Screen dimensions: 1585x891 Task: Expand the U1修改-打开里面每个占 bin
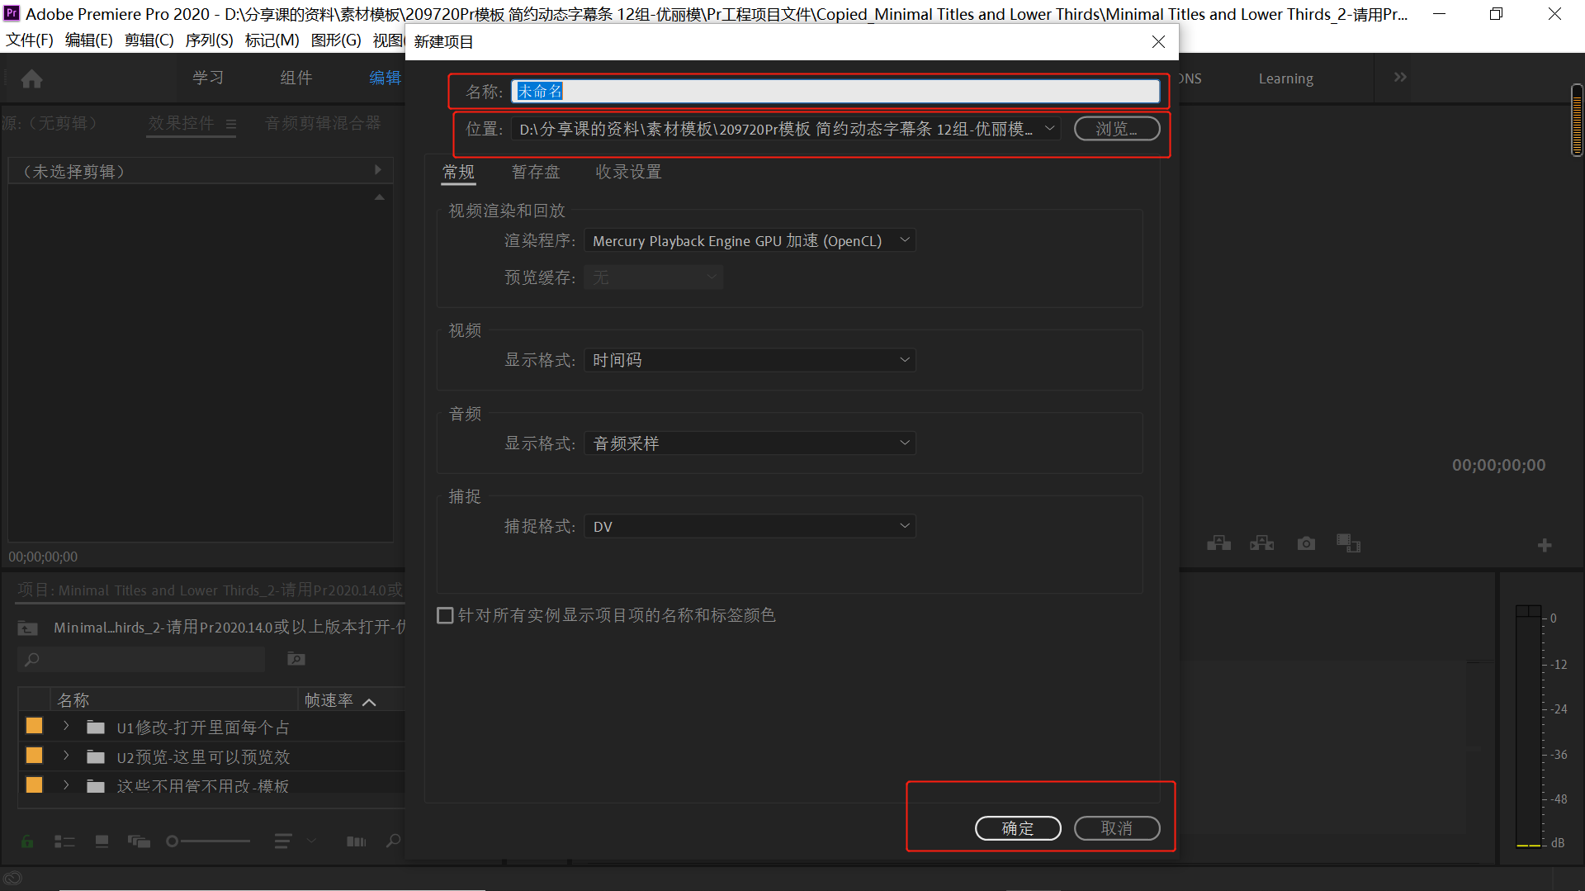66,727
